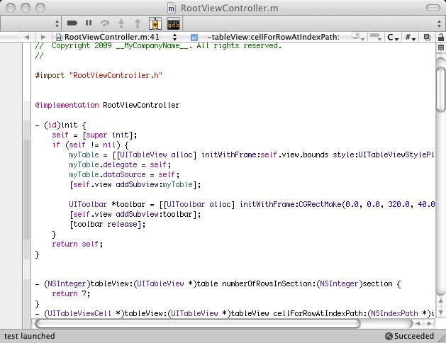Viewport: 446px width, 343px height.
Task: Toggle breakpoints with the breakpoint arrow icon
Action: coord(72,23)
